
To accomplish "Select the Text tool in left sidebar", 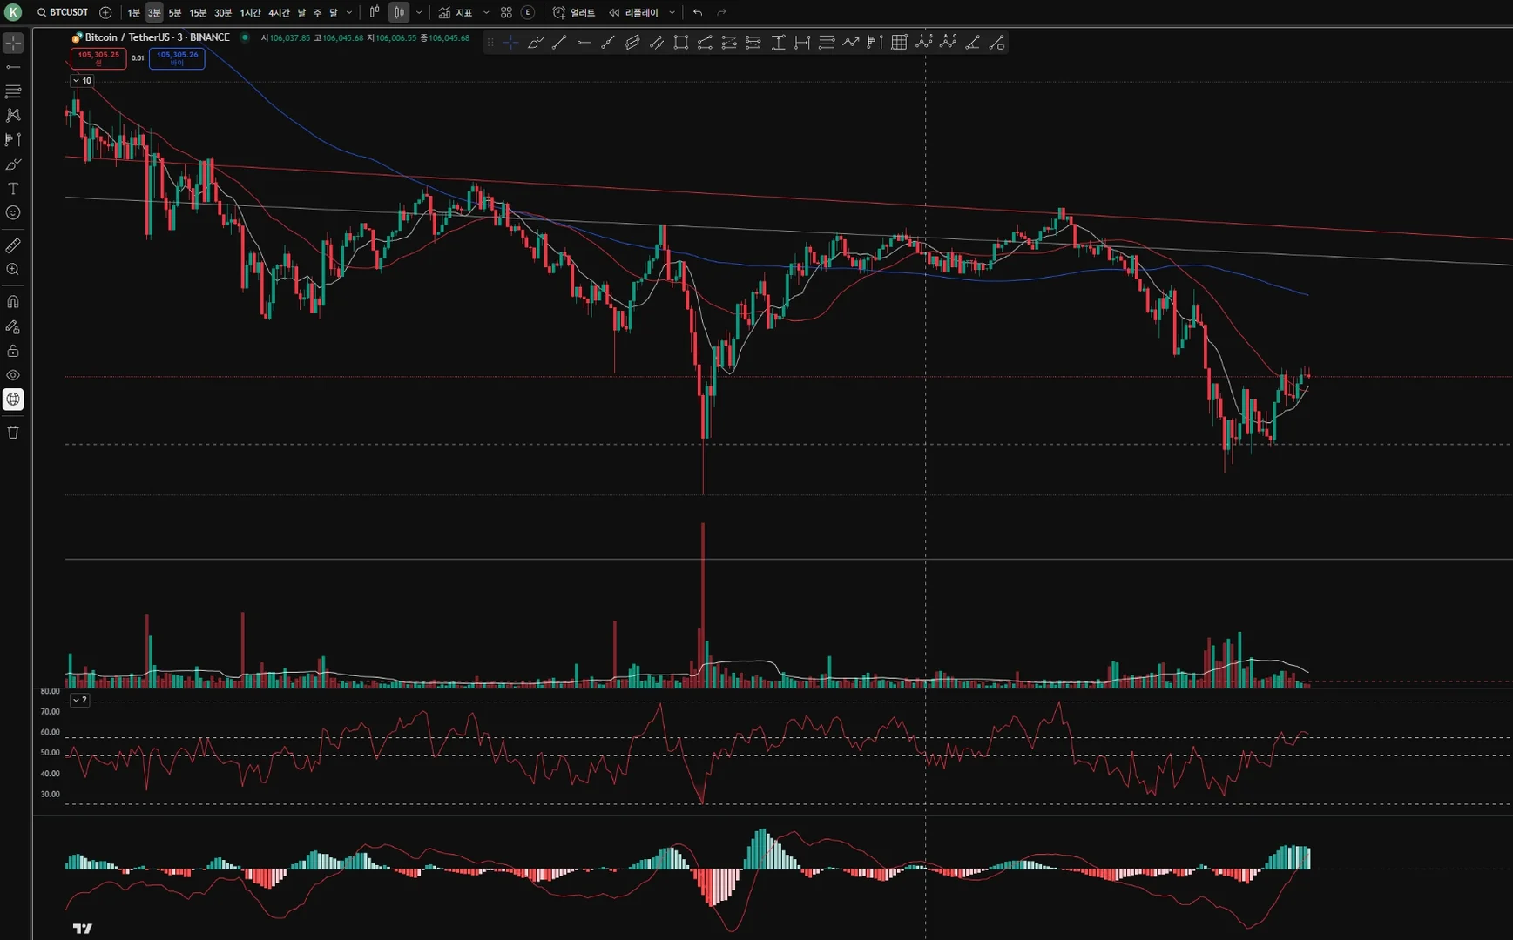I will 13,189.
